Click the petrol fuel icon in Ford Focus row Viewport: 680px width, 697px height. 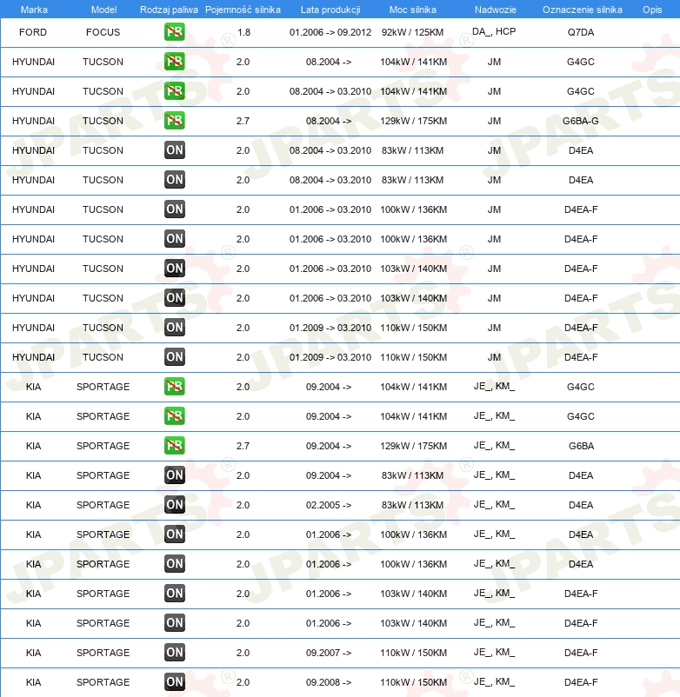[174, 32]
